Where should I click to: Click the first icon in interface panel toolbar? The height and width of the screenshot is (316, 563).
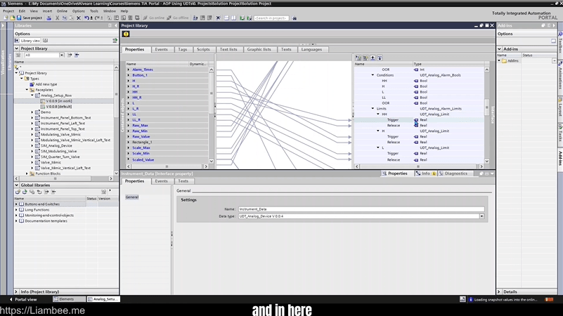point(358,58)
